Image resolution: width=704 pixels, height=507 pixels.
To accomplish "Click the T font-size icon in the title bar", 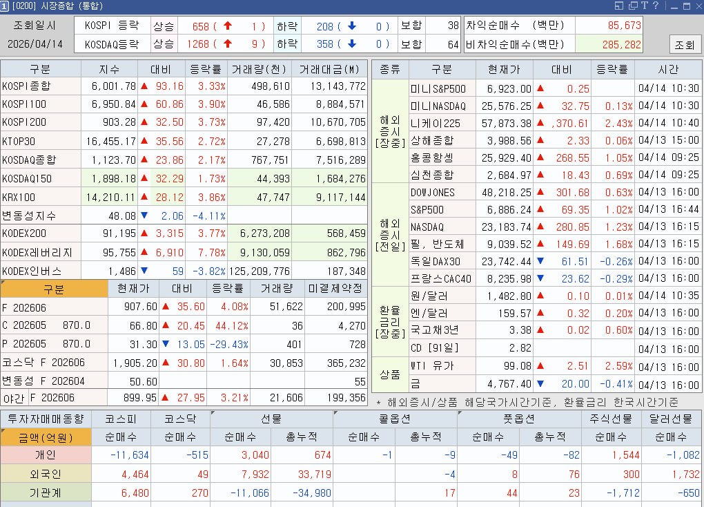I will click(645, 6).
